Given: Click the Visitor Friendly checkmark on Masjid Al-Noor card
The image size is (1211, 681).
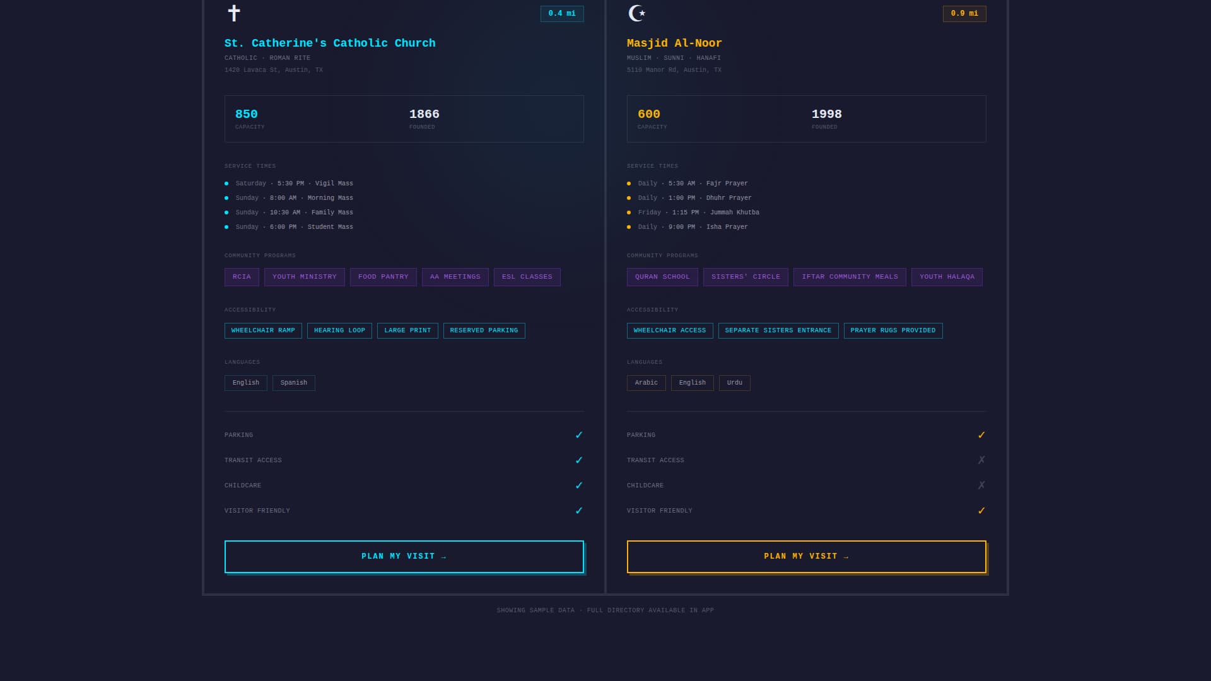Looking at the screenshot, I should point(981,511).
